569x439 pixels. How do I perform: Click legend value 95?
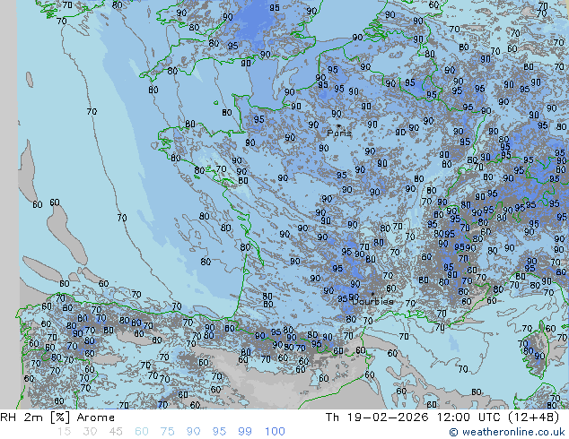219,432
